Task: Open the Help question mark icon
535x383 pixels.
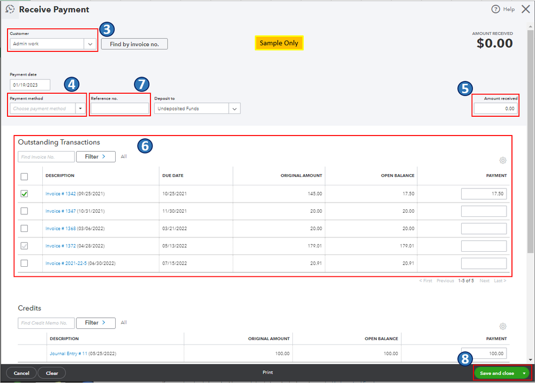Action: pos(495,9)
